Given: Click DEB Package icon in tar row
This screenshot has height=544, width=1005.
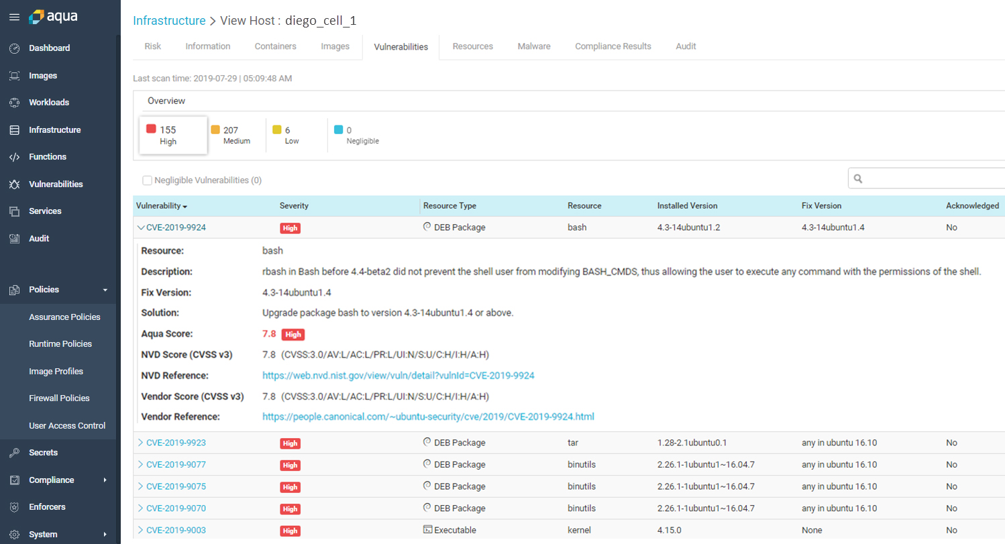Looking at the screenshot, I should 427,442.
